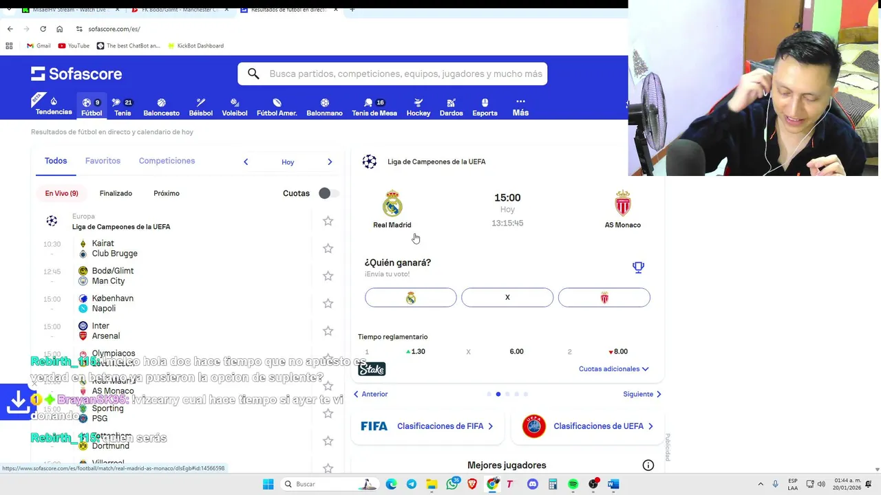Viewport: 881px width, 495px height.
Task: Select the Fútbol Amer. sport icon
Action: click(277, 107)
